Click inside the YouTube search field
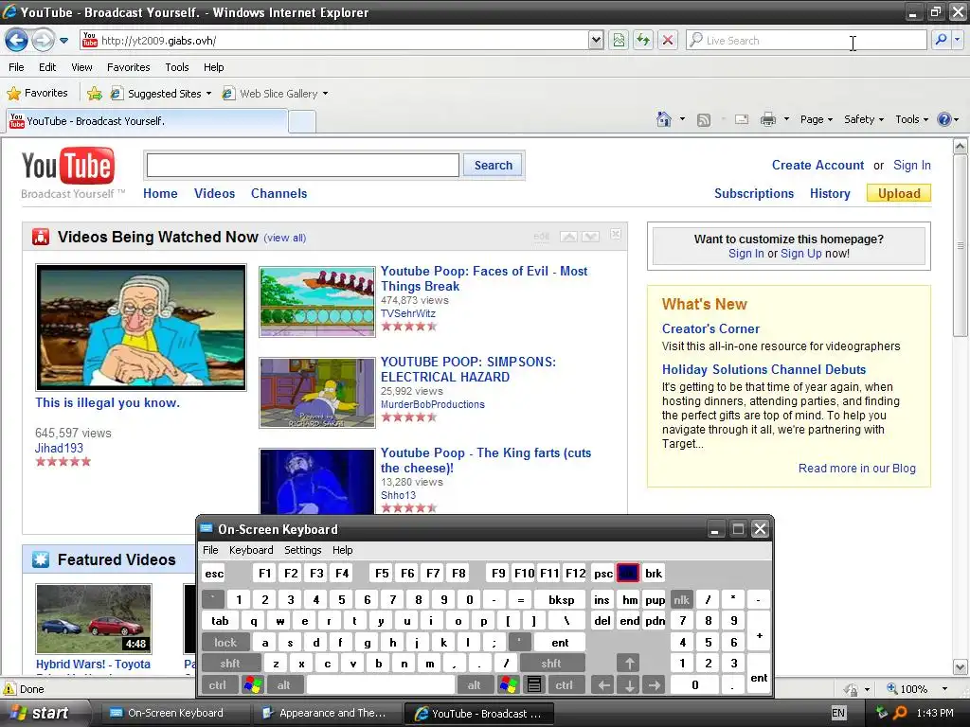970x727 pixels. click(302, 166)
